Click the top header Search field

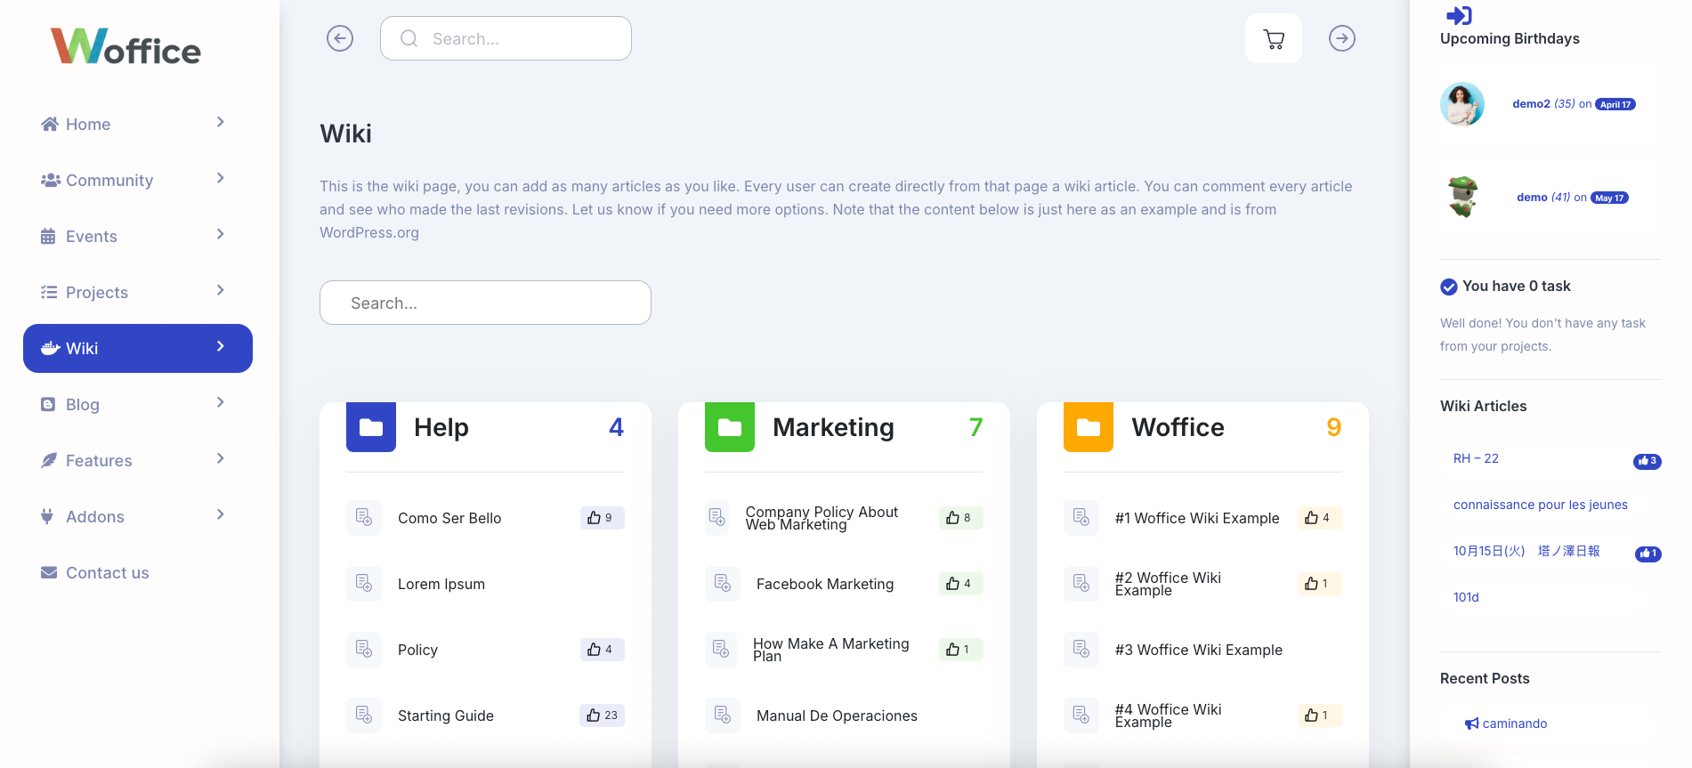click(x=506, y=38)
